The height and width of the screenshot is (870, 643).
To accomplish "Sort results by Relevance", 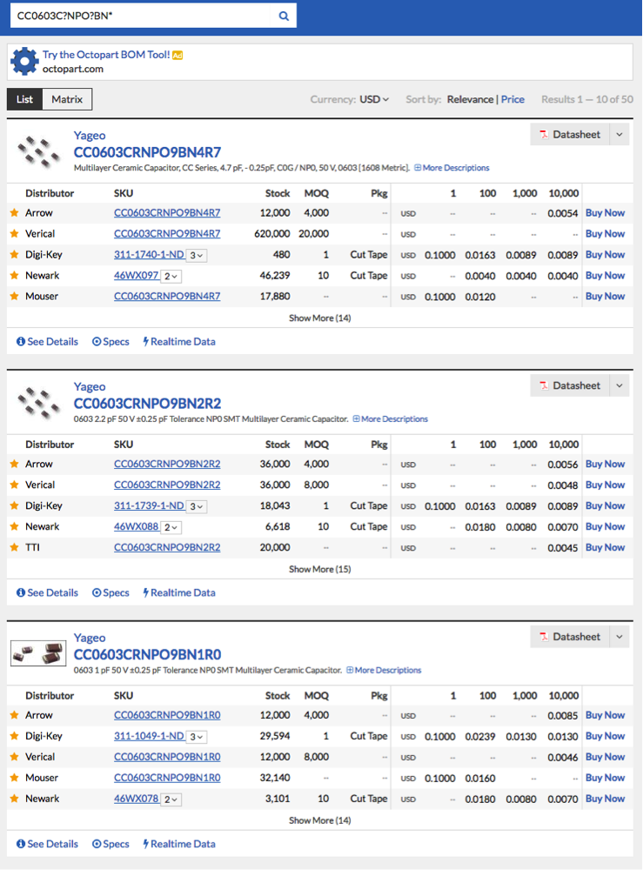I will 470,99.
